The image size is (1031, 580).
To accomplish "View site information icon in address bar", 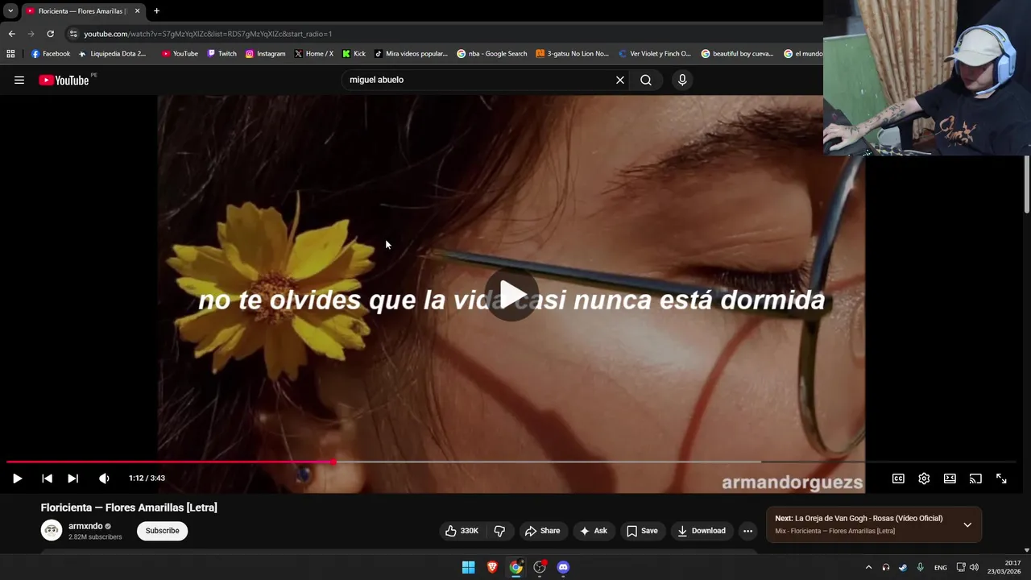I will [73, 34].
